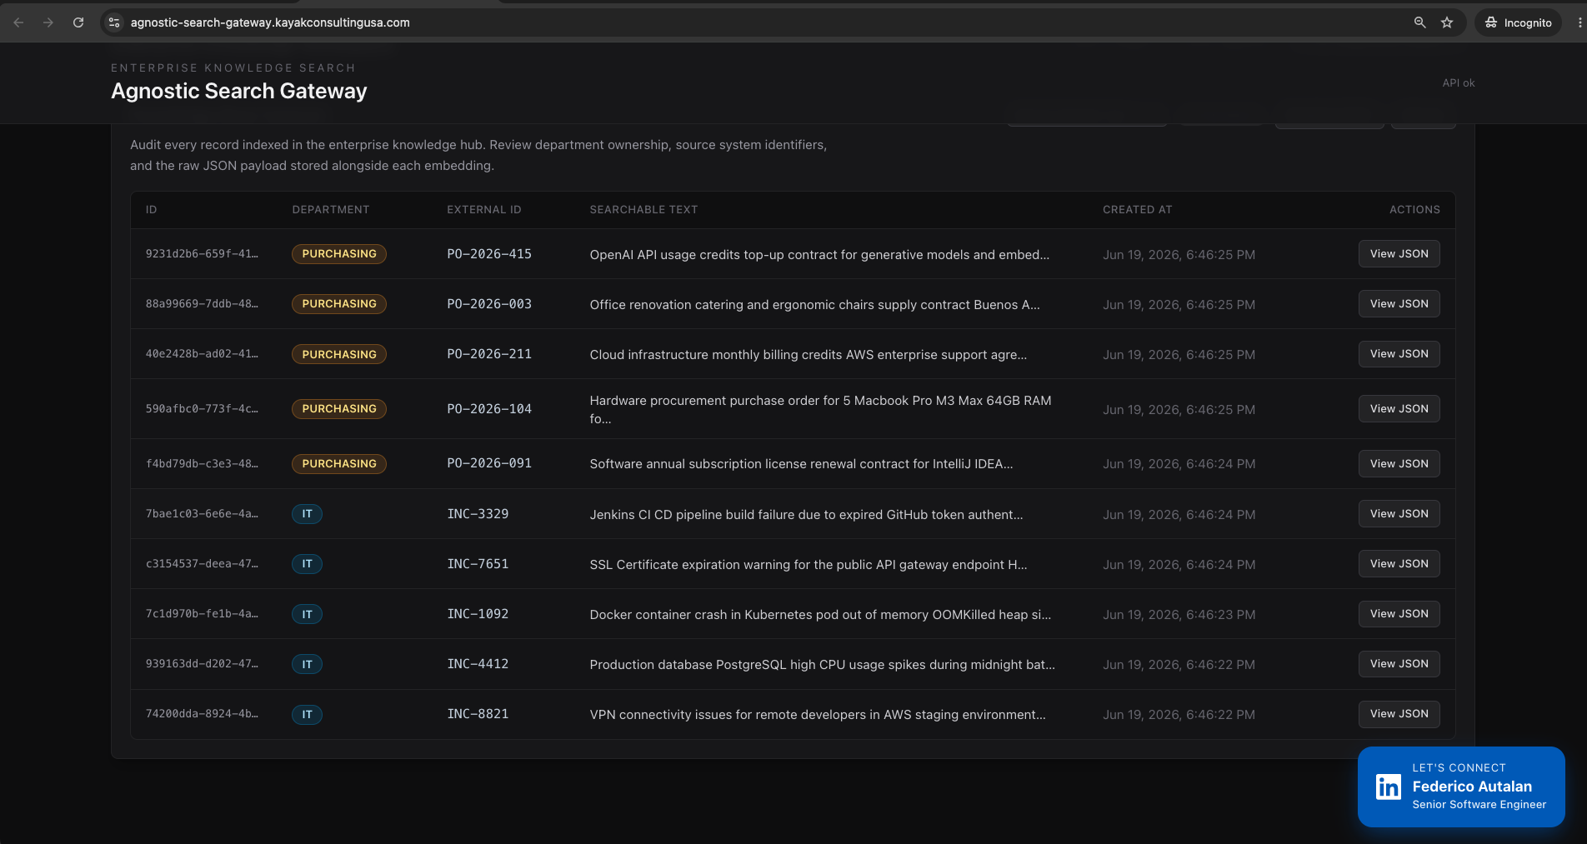This screenshot has width=1587, height=844.
Task: Select record ID 74200dda-8924-4b…
Action: click(x=202, y=714)
